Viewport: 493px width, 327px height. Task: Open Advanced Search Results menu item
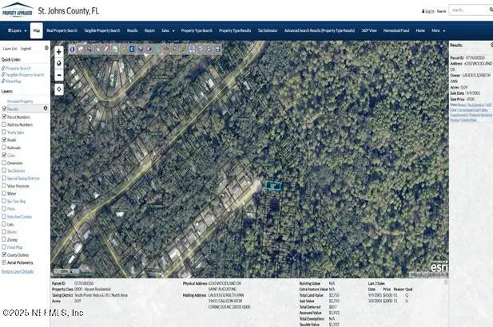(x=320, y=30)
